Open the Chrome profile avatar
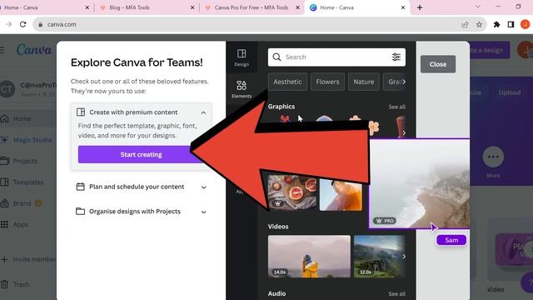 click(525, 24)
